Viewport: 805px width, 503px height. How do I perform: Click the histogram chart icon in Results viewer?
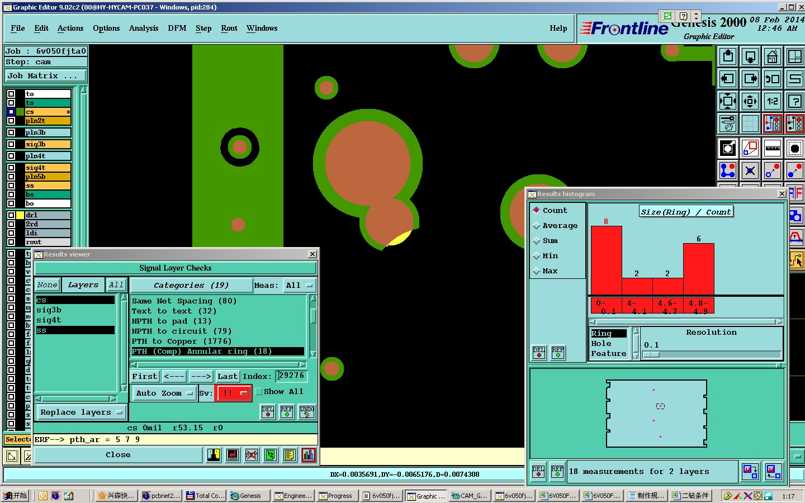tap(308, 455)
